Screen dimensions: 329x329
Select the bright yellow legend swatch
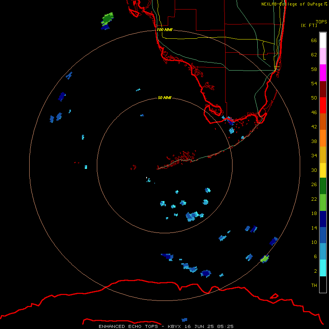tap(323, 170)
